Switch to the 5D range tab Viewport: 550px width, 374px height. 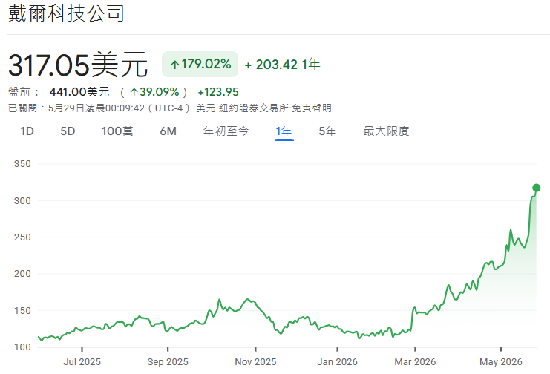68,131
